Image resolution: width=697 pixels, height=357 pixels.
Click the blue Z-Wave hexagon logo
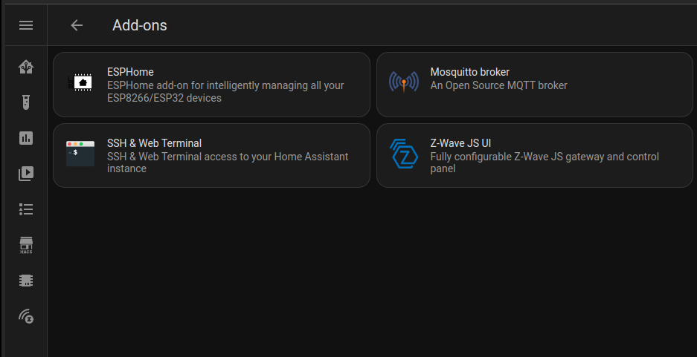[404, 154]
